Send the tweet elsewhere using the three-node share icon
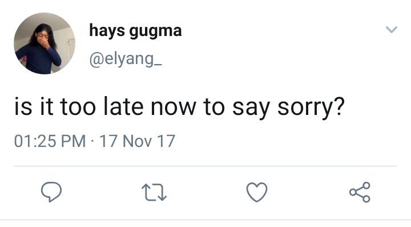411x227 pixels. click(x=360, y=192)
